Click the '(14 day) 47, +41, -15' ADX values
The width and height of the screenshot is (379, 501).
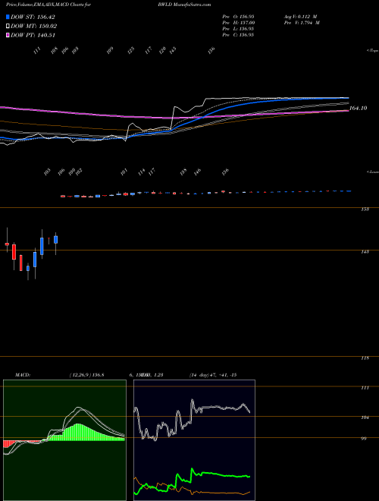[212, 375]
